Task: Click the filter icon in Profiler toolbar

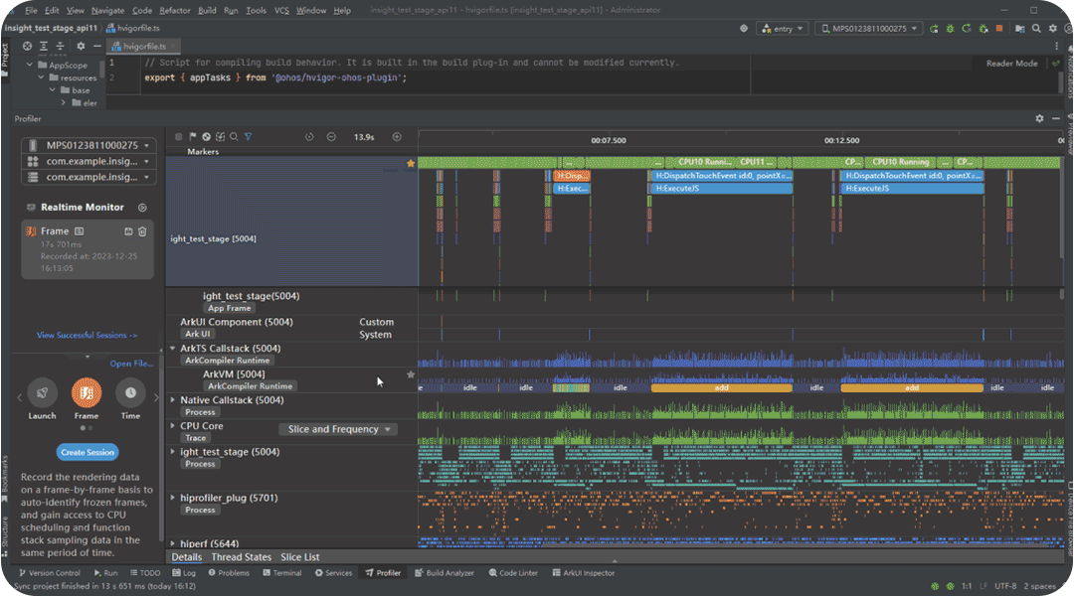Action: point(248,137)
